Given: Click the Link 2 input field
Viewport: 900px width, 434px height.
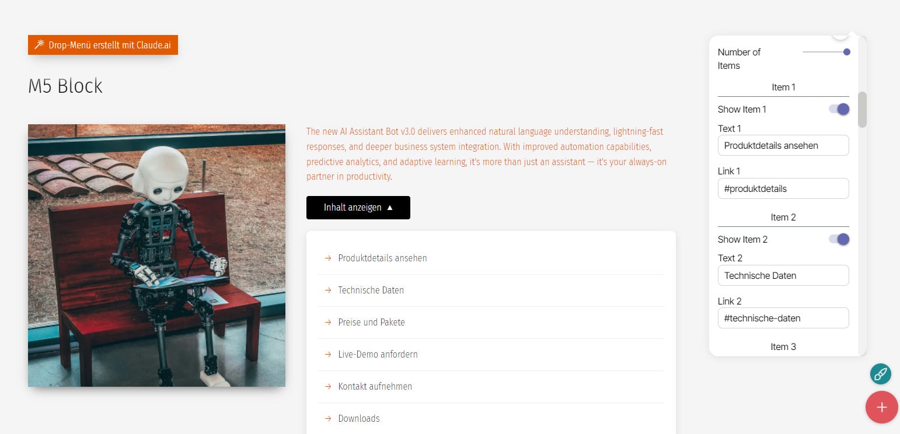Looking at the screenshot, I should tap(783, 318).
